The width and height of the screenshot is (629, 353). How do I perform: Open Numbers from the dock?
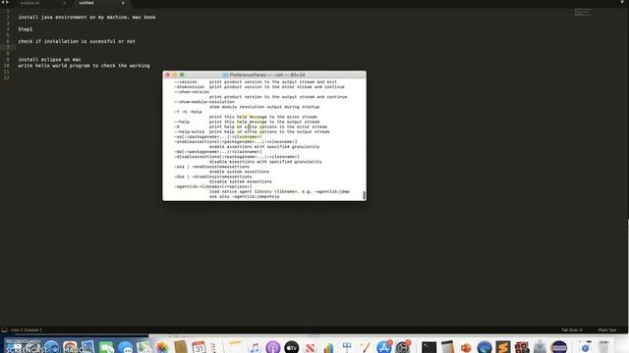pos(328,347)
